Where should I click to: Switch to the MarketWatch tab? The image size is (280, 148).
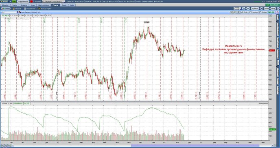[x=44, y=5]
